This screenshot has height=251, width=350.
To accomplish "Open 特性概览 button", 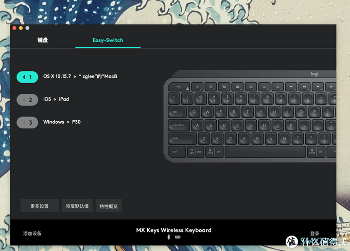I will 109,206.
